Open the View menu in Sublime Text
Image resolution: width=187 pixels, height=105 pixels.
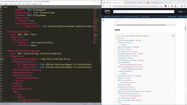(15, 4)
